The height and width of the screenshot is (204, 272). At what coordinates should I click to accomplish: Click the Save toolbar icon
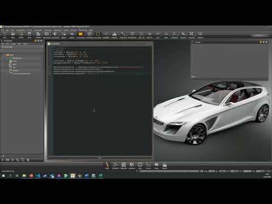click(x=29, y=34)
